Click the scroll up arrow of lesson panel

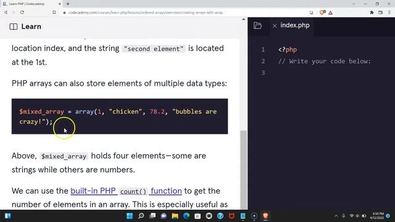coord(243,19)
